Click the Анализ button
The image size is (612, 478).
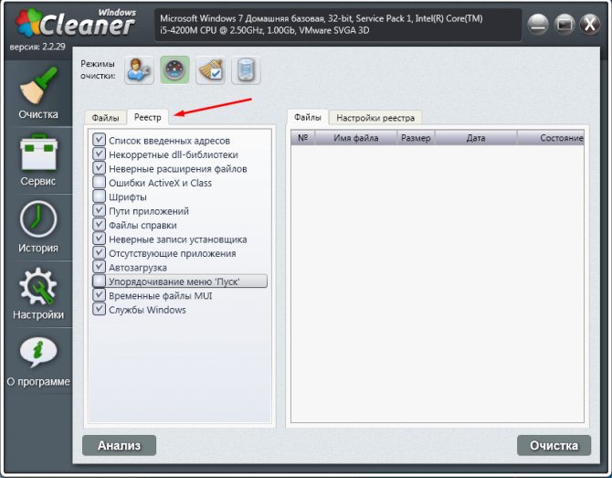[x=119, y=446]
